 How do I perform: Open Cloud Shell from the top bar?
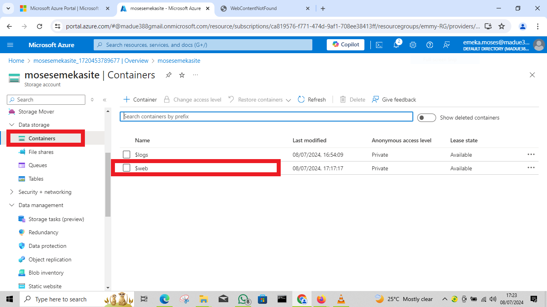(x=379, y=45)
